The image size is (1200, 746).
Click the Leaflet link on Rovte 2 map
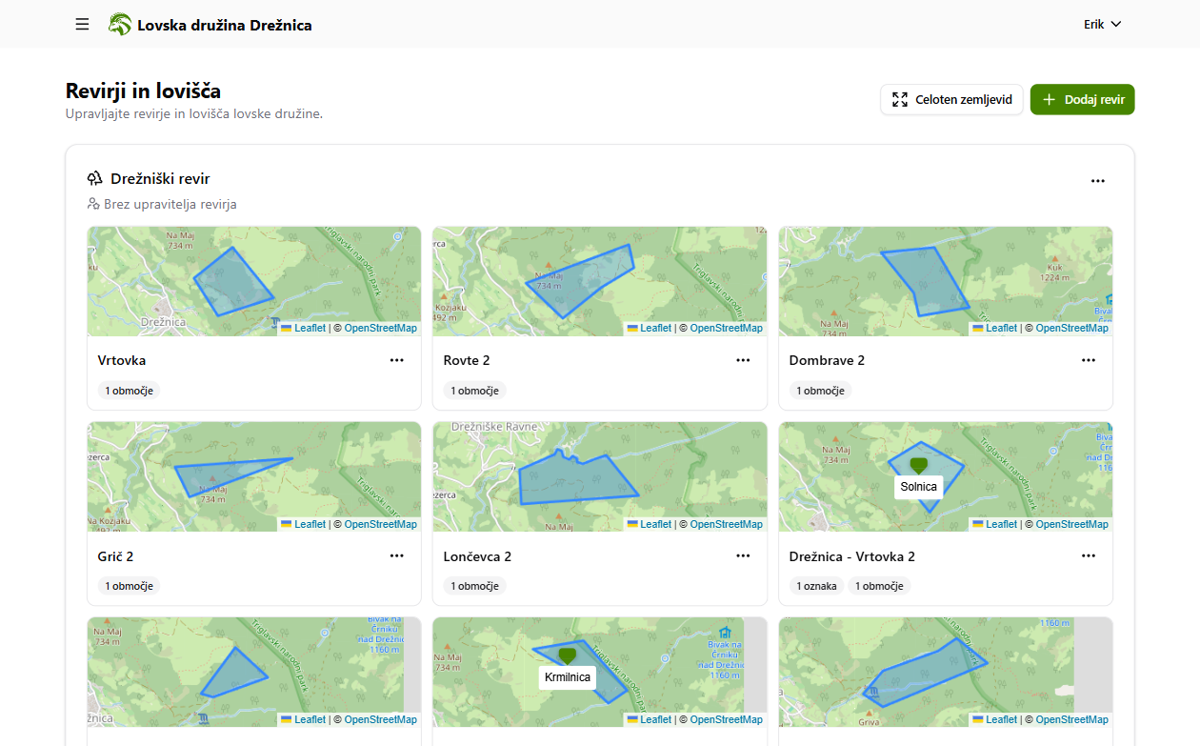point(655,328)
